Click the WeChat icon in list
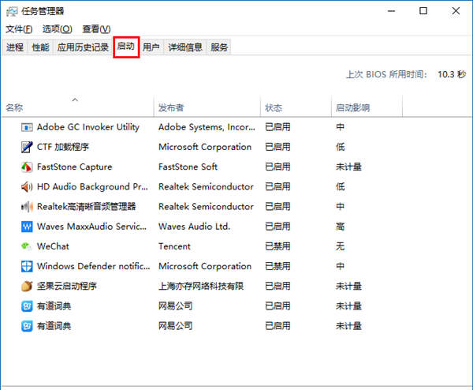This screenshot has height=390, width=473. tap(27, 246)
